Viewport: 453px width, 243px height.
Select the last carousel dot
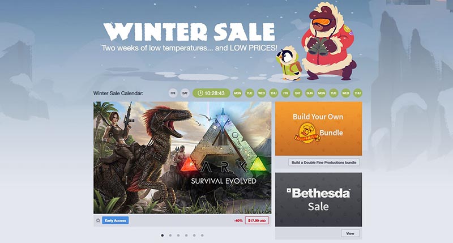point(202,236)
